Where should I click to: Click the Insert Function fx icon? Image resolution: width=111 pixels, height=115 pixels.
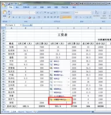coord(31,25)
